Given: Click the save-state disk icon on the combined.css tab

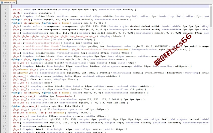Looking at the screenshot, I should [x=2, y=2].
